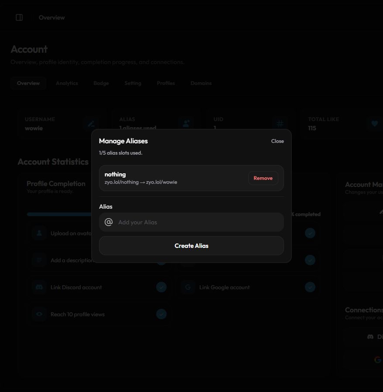383x392 pixels.
Task: Click the Total Like value 115
Action: pos(312,128)
